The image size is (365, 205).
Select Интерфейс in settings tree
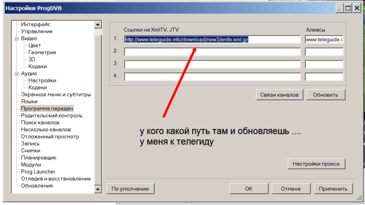[36, 24]
